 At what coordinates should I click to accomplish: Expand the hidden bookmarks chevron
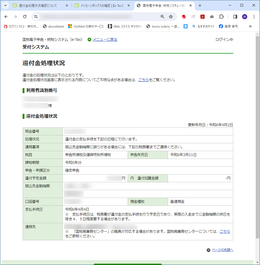pos(250,26)
